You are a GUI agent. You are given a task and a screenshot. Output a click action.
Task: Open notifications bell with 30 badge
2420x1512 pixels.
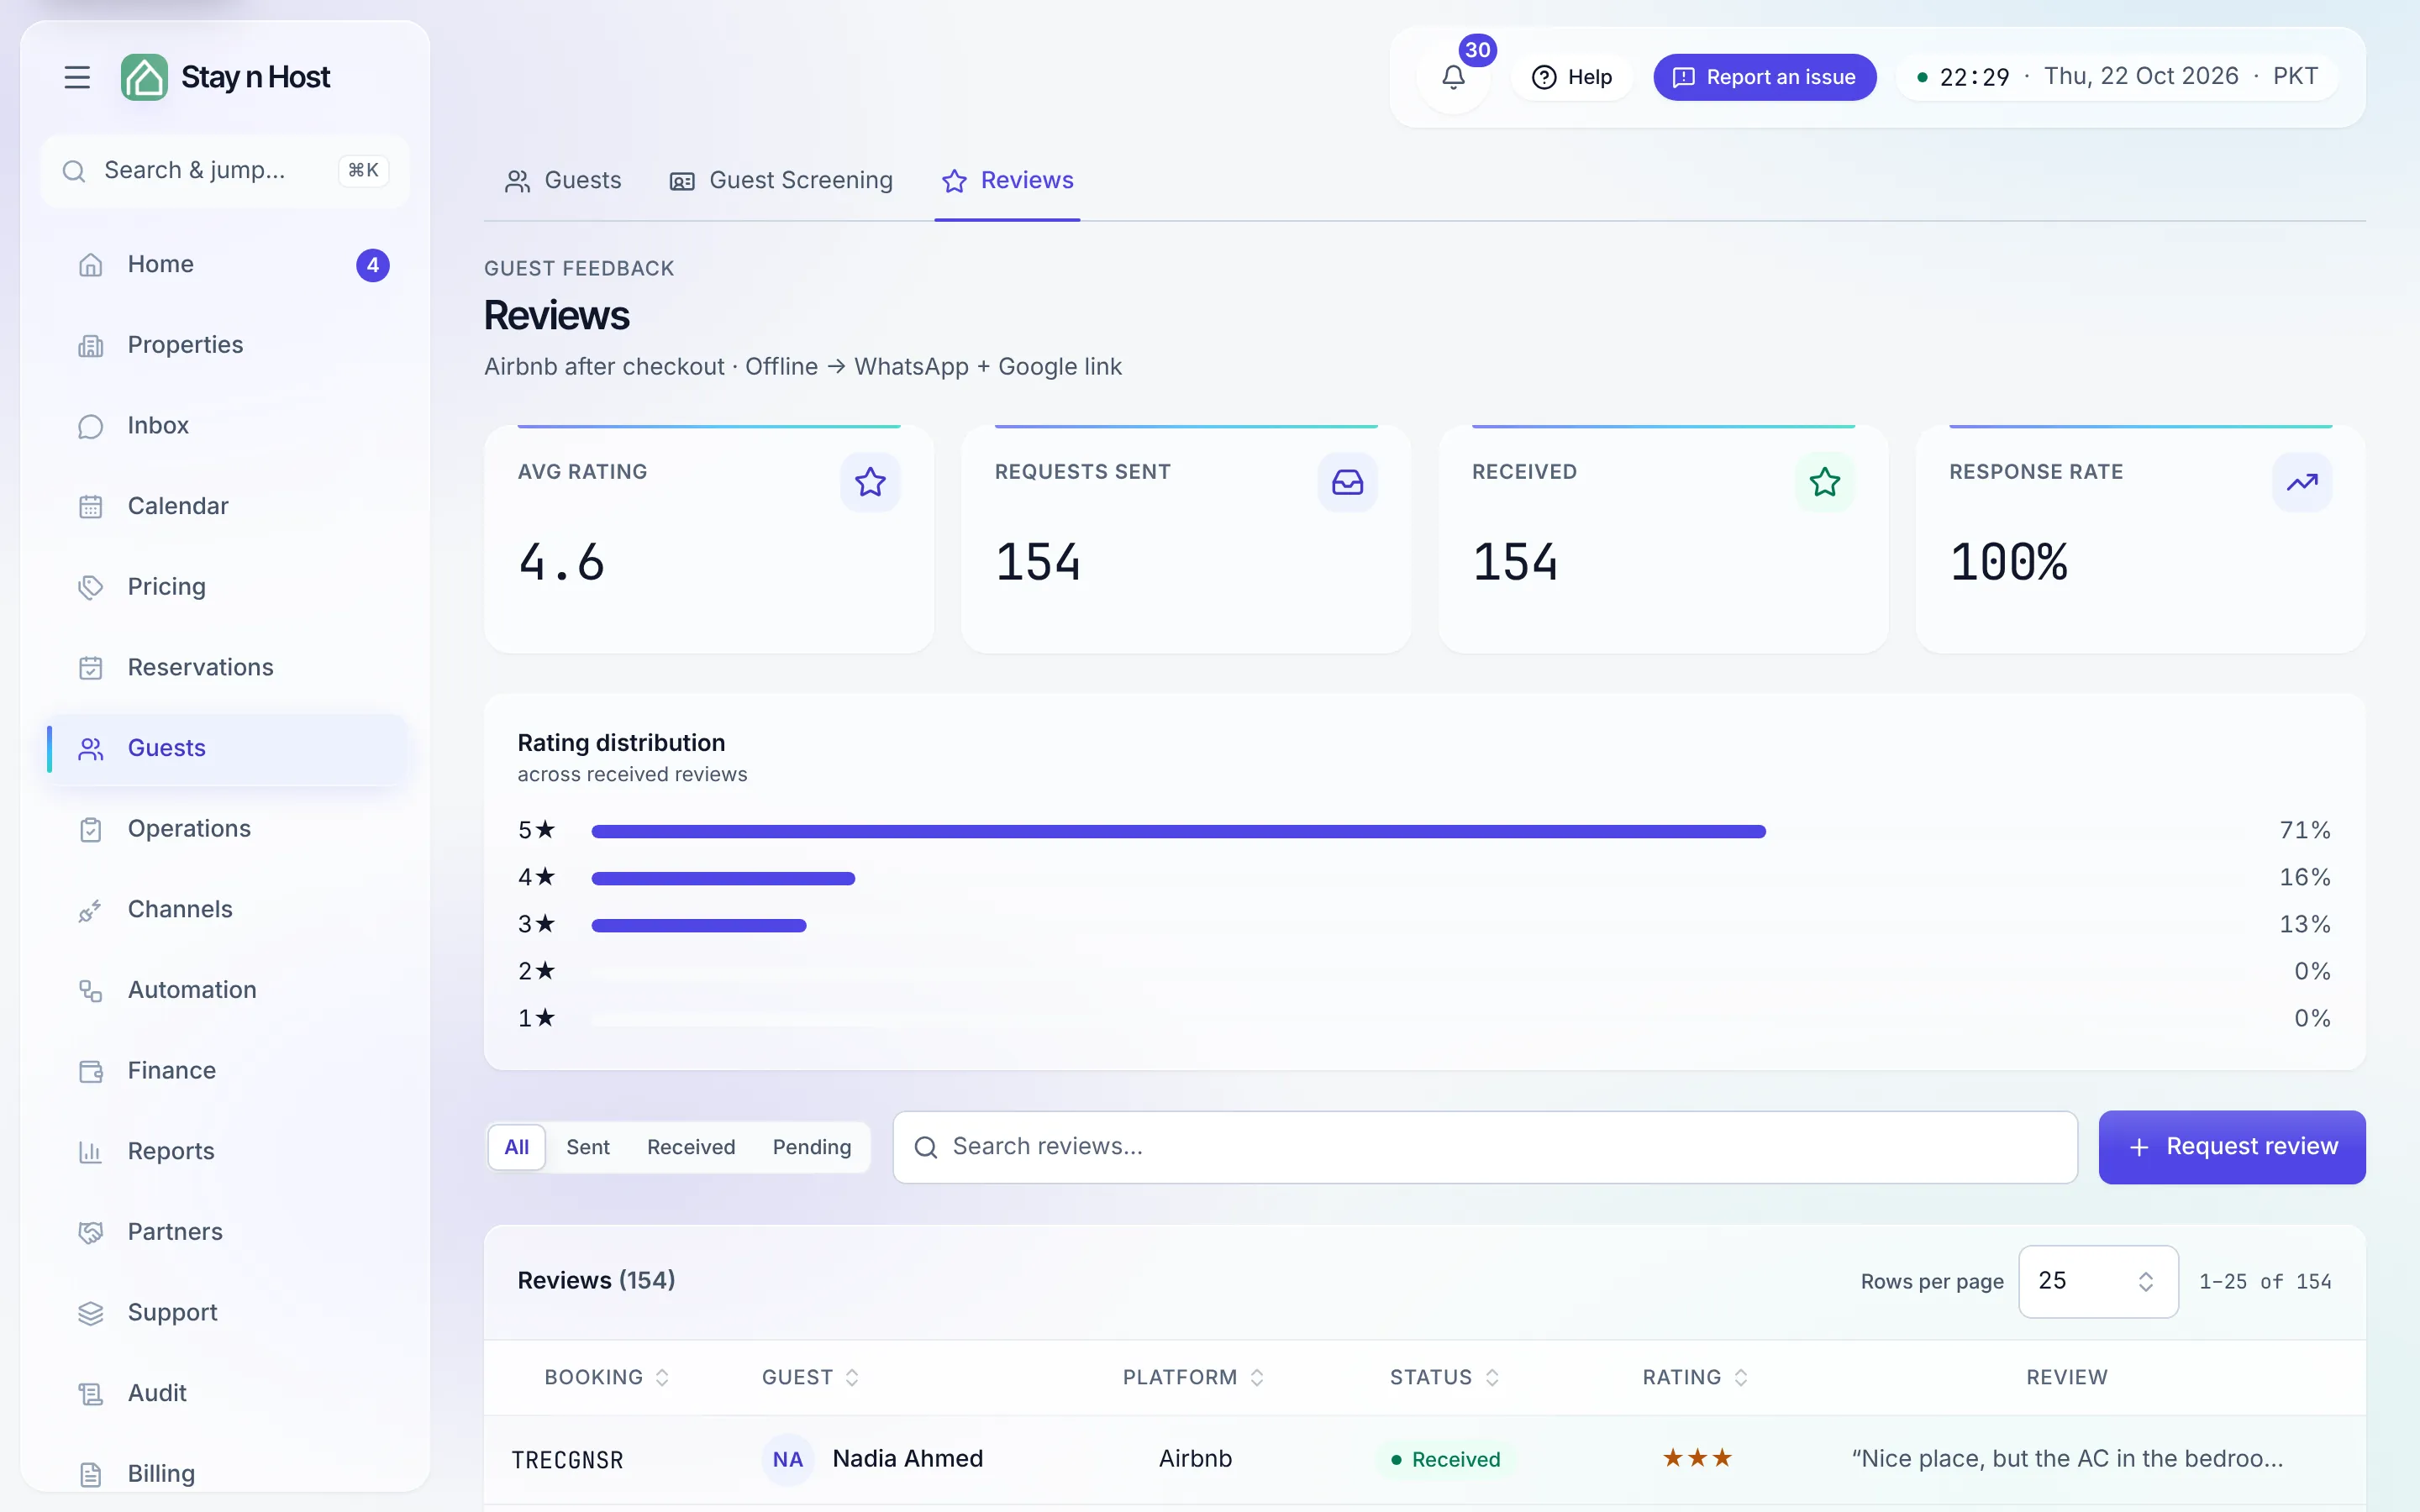tap(1453, 77)
